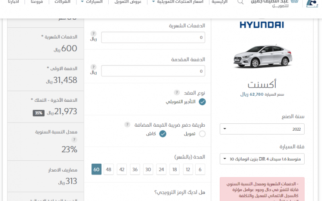Click the أكسنت car name heading

[262, 84]
